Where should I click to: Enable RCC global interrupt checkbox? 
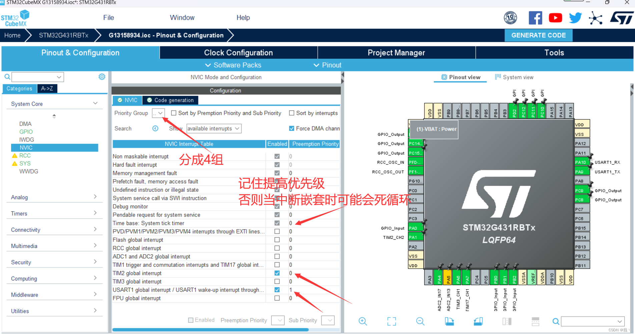[277, 248]
